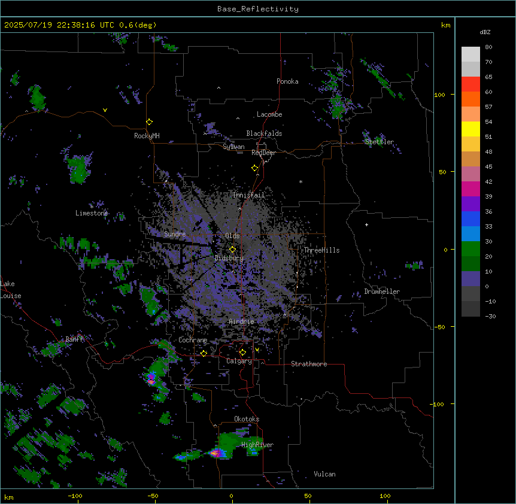This screenshot has width=516, height=504.
Task: Click the Base_Reflectivity title
Action: [x=258, y=9]
